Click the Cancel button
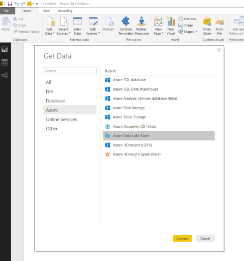The height and width of the screenshot is (261, 244). [205, 239]
